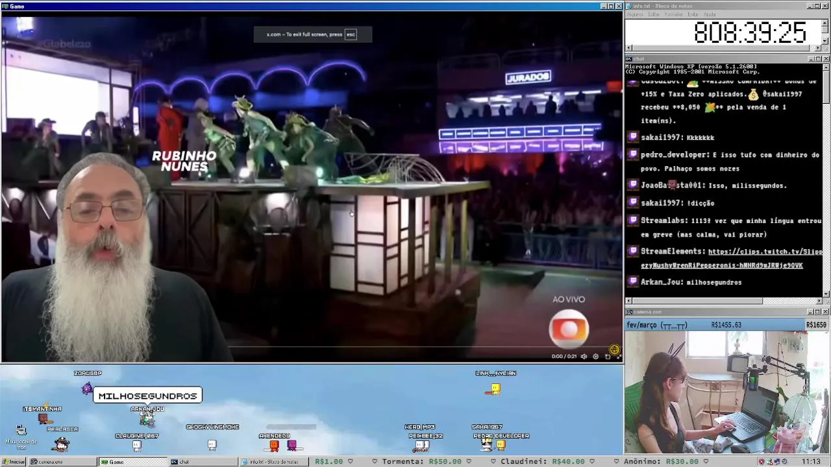This screenshot has width=831, height=467.
Task: Switch to the Game taskbar button
Action: [132, 462]
